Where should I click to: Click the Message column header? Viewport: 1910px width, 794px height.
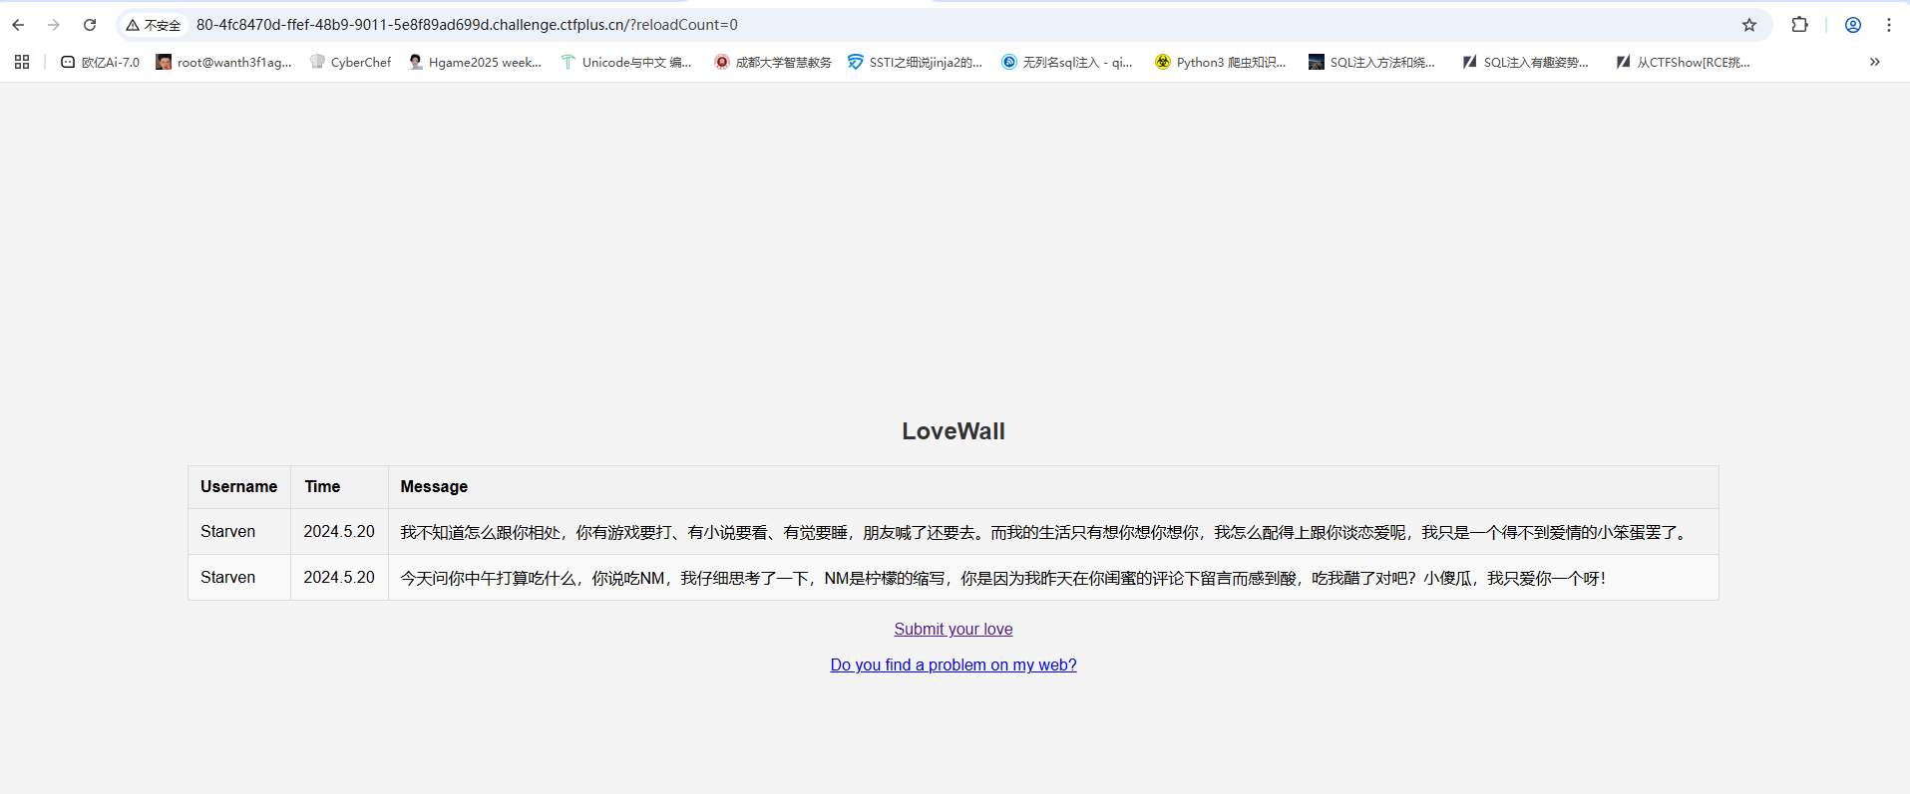pos(434,486)
